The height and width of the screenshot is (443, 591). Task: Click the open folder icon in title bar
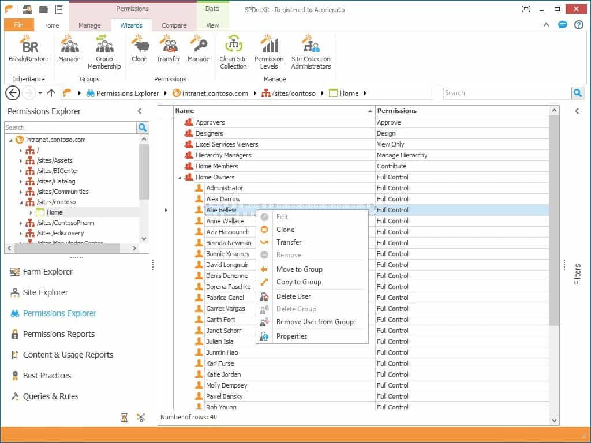click(x=43, y=9)
